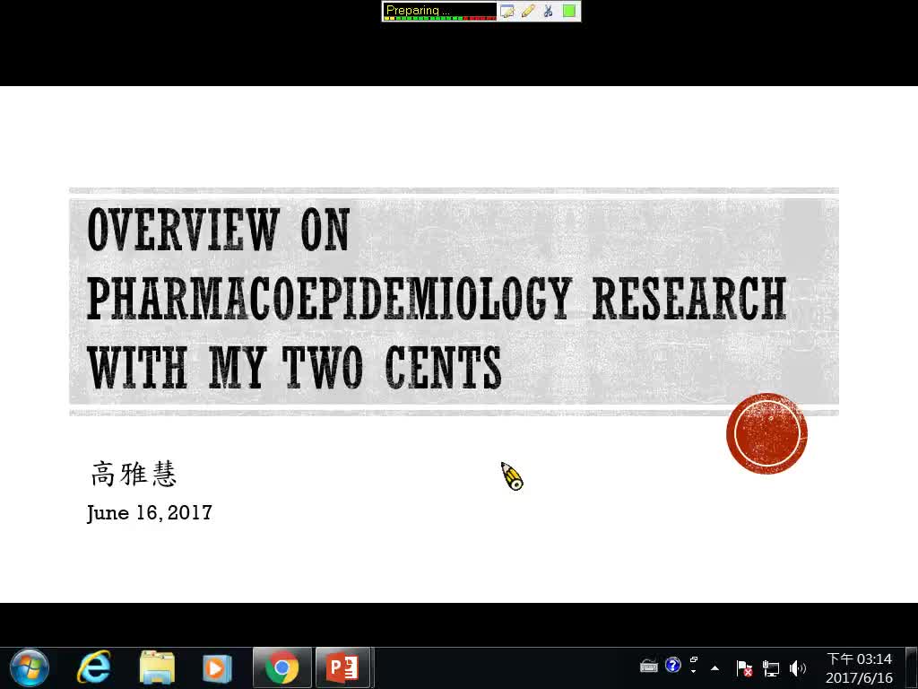Click the recording level meter under 'Preparing'
This screenshot has width=918, height=689.
pos(439,18)
